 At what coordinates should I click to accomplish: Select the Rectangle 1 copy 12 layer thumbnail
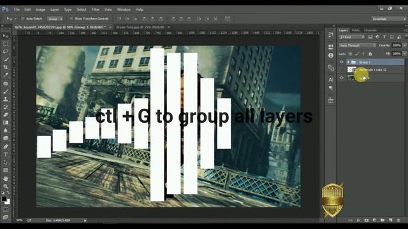[352, 69]
